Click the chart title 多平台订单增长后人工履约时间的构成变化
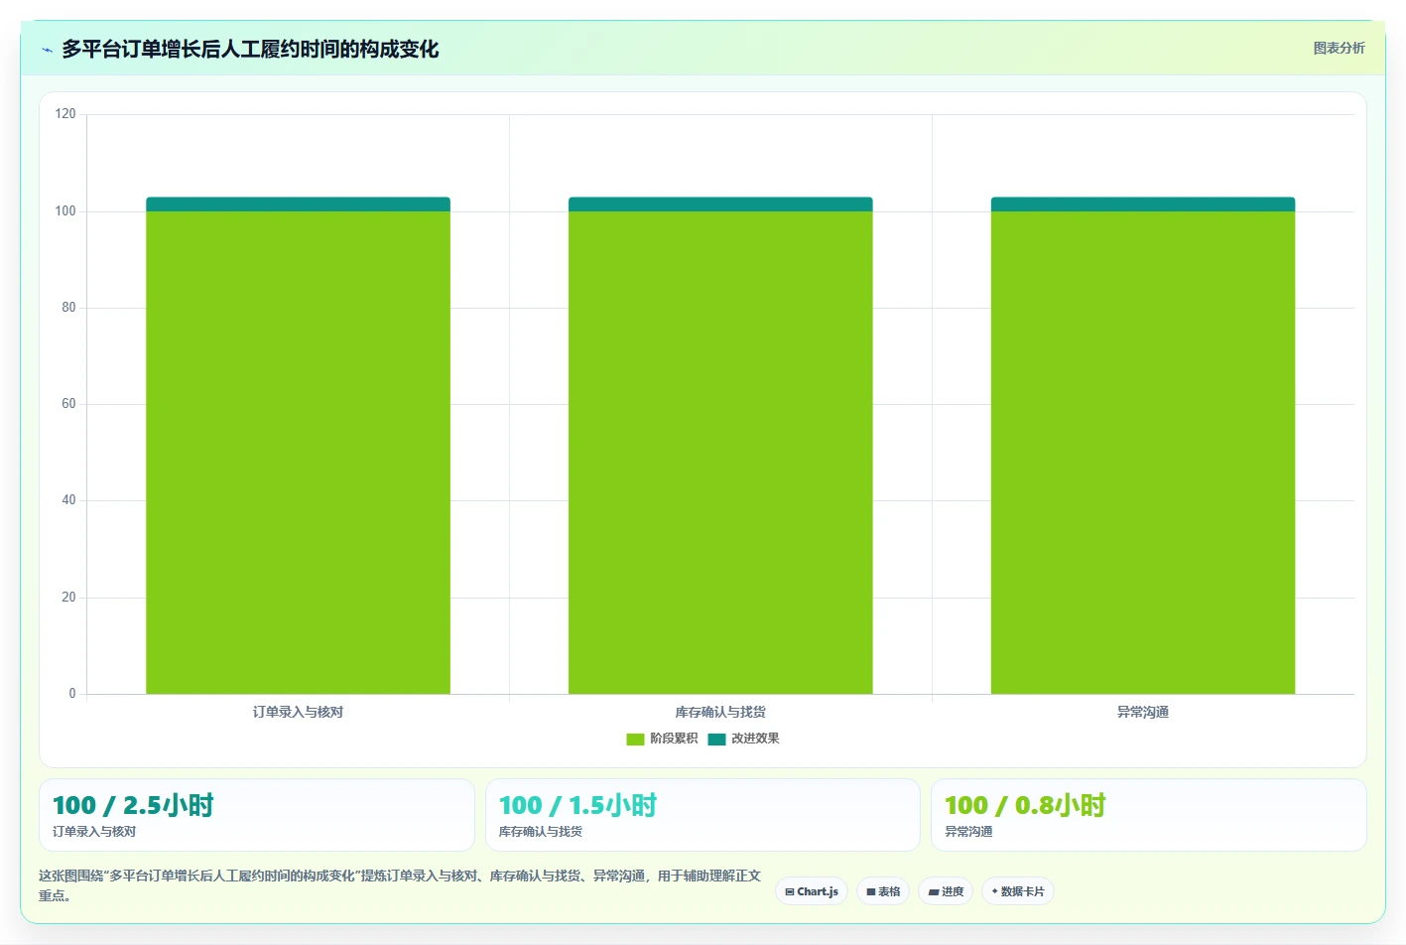This screenshot has height=945, width=1406. (250, 49)
